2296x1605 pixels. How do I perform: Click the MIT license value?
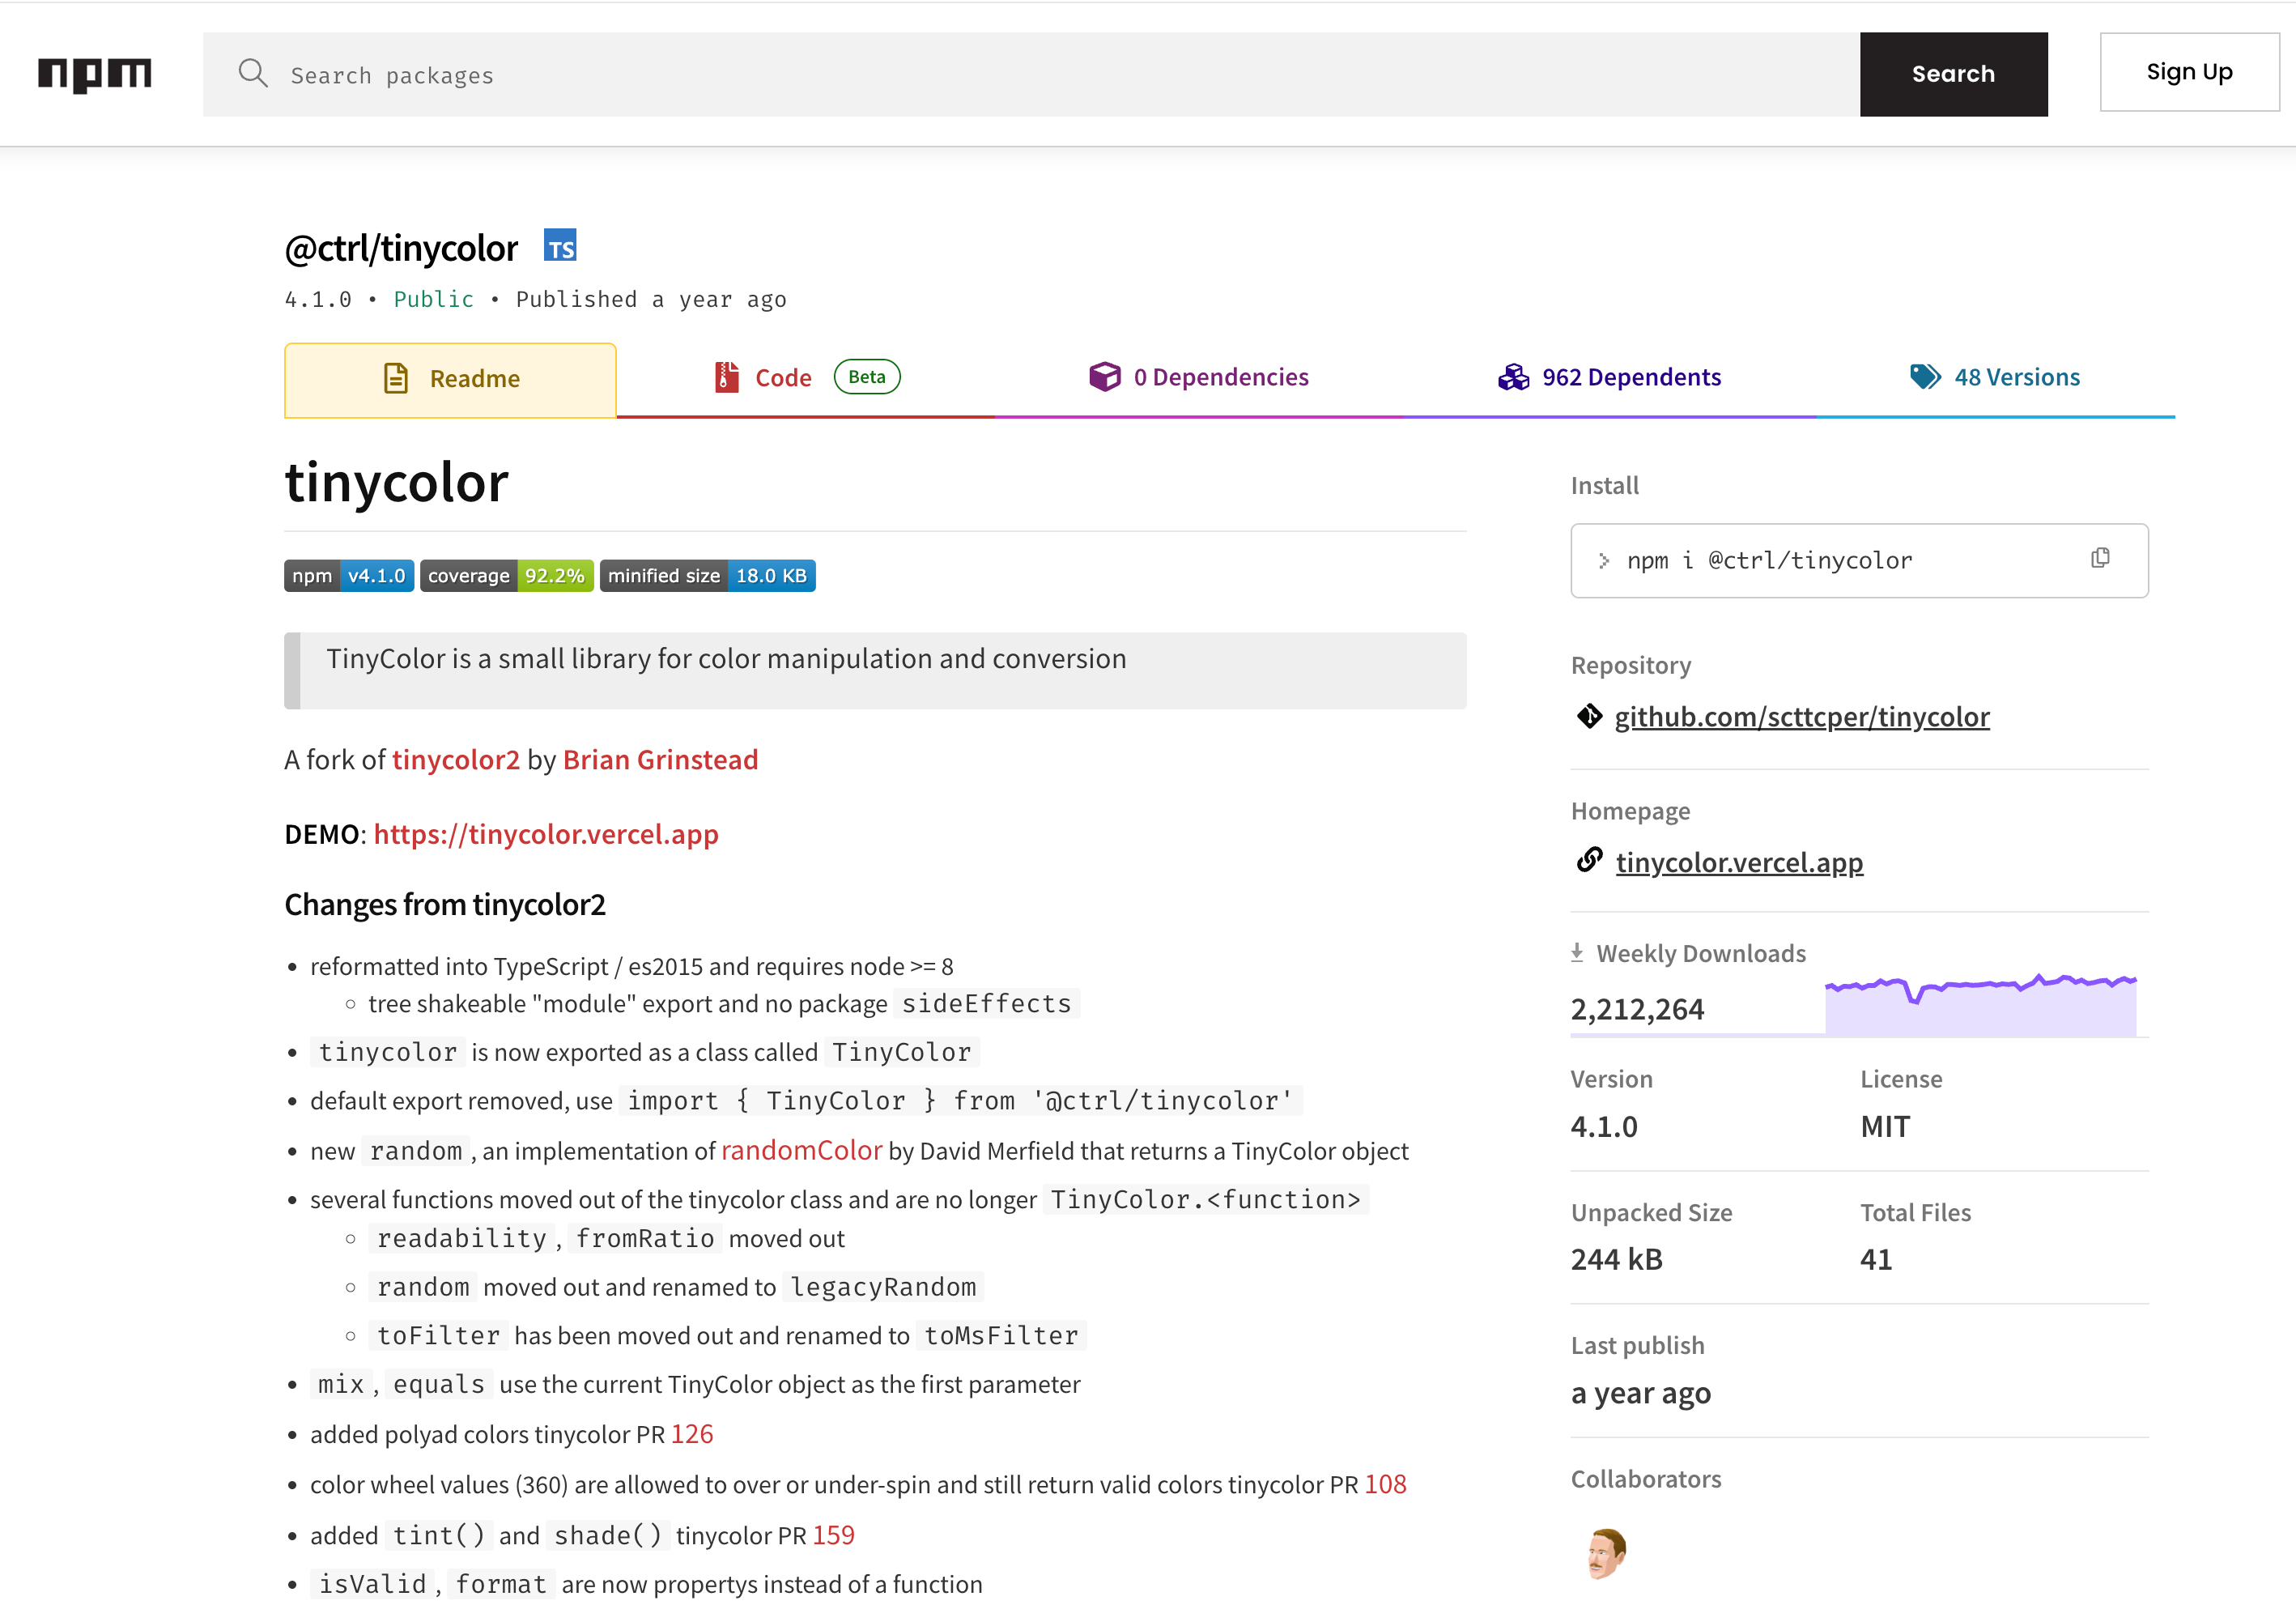click(x=1885, y=1127)
